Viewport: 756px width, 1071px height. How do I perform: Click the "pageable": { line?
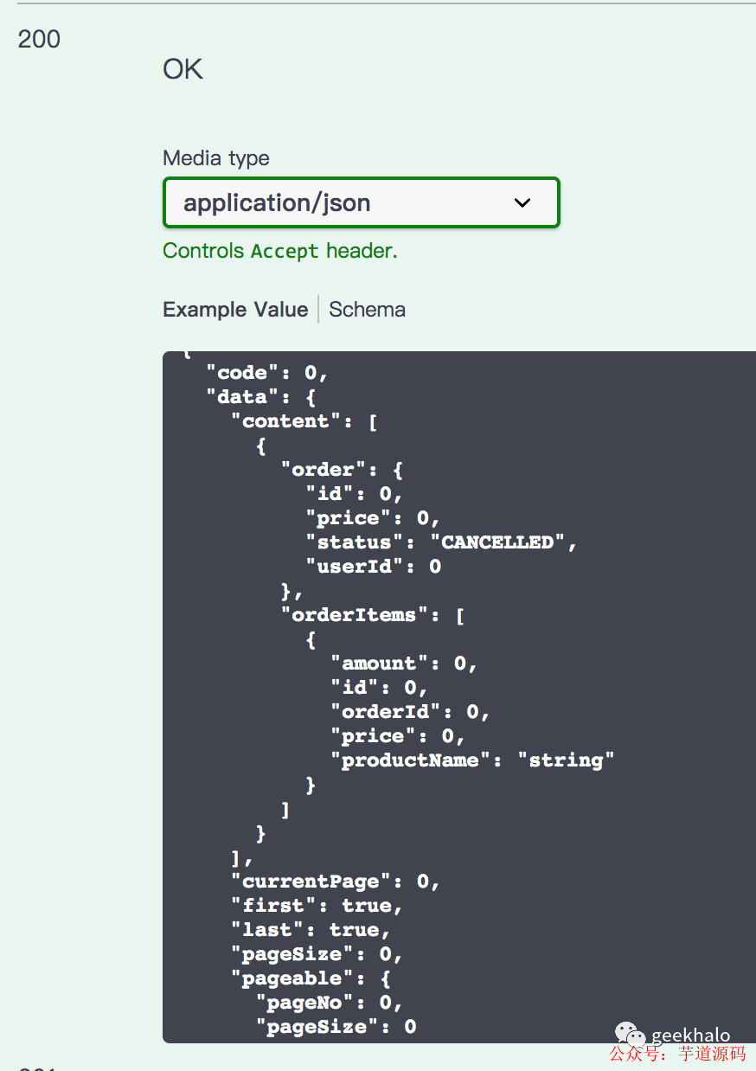[311, 978]
